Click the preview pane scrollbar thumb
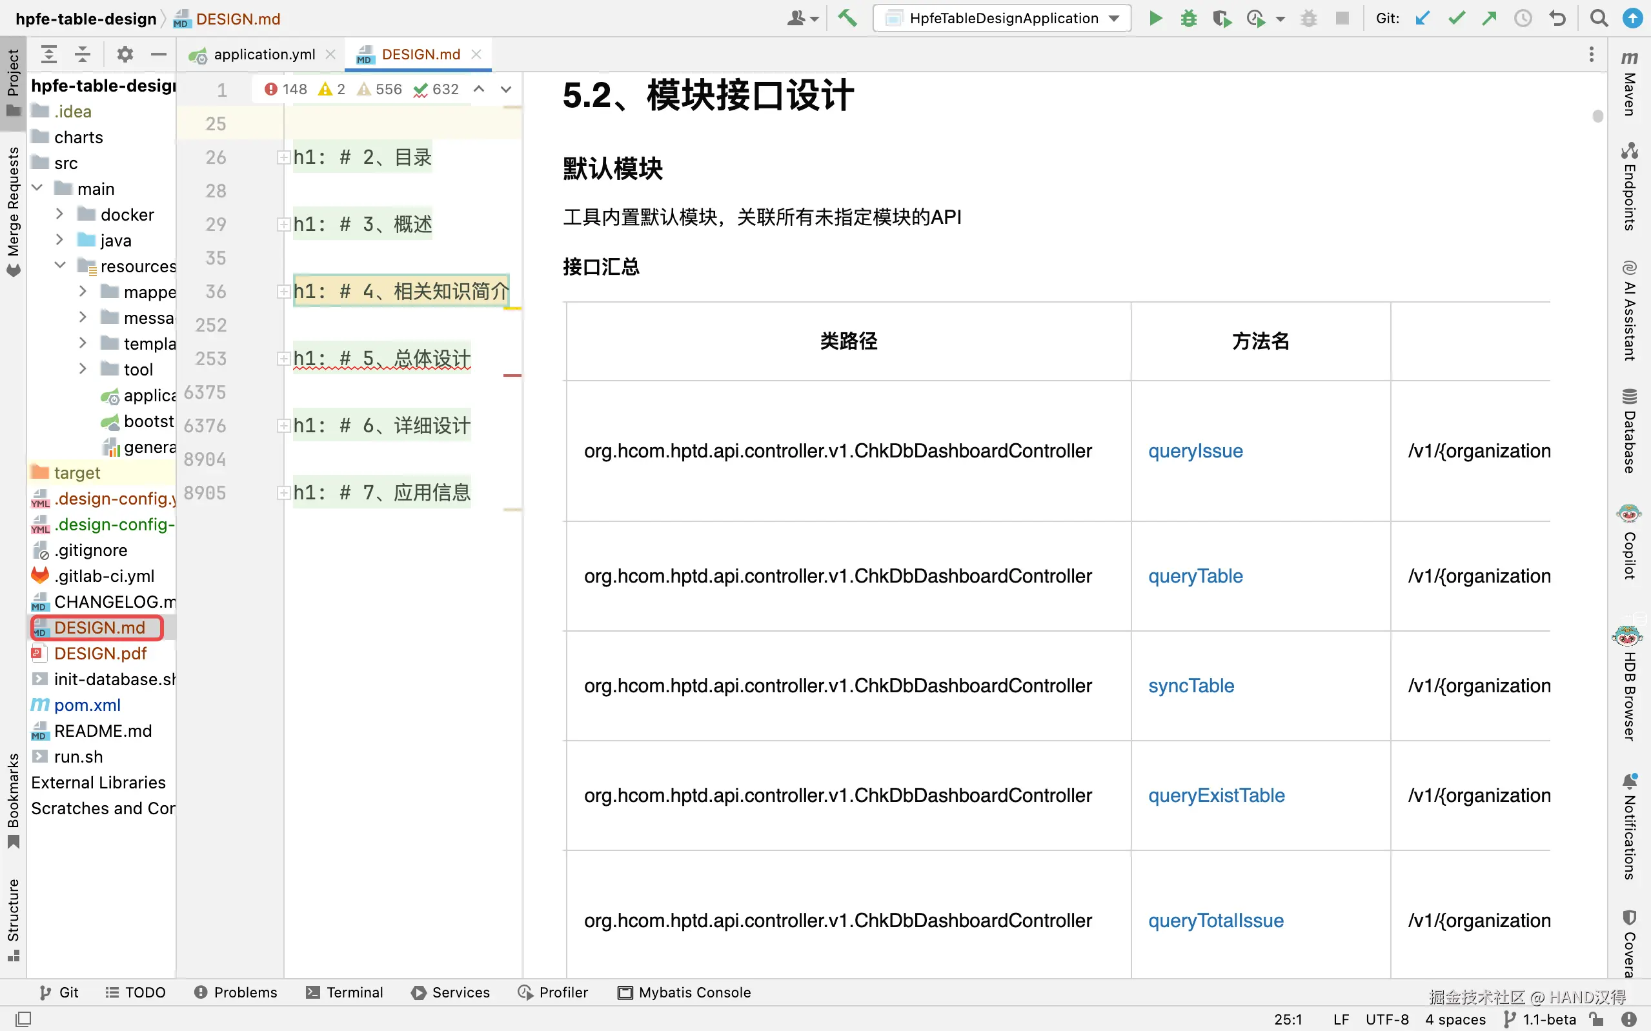1651x1031 pixels. tap(1597, 116)
